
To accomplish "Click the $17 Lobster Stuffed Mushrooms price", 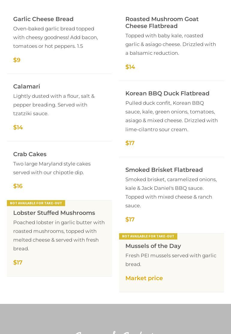I will (18, 262).
